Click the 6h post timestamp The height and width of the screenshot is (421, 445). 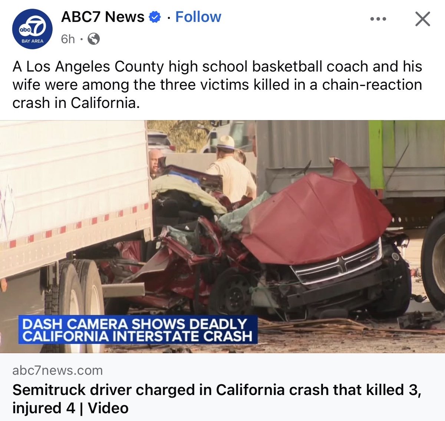pyautogui.click(x=68, y=39)
